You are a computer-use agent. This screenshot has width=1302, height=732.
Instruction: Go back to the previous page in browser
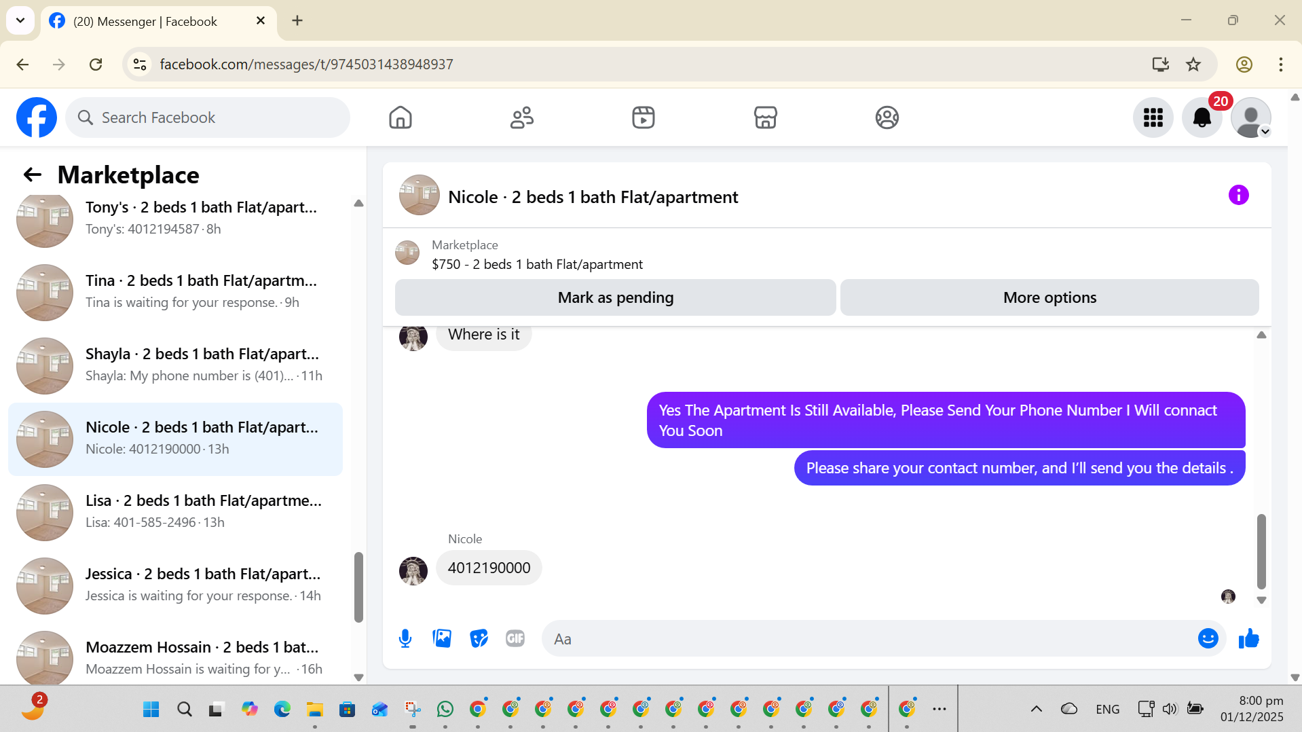coord(22,64)
